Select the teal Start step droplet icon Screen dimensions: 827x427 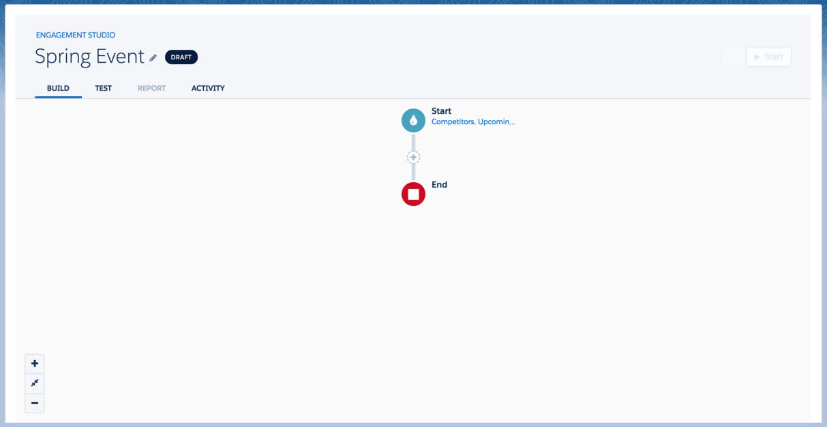[413, 120]
